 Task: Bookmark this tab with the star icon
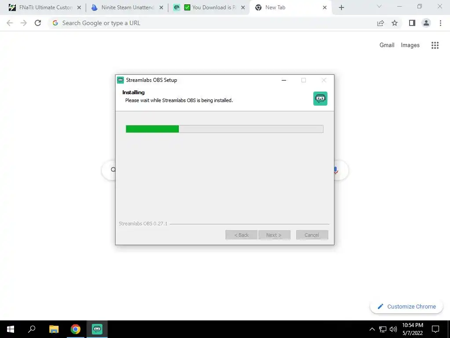pos(395,23)
